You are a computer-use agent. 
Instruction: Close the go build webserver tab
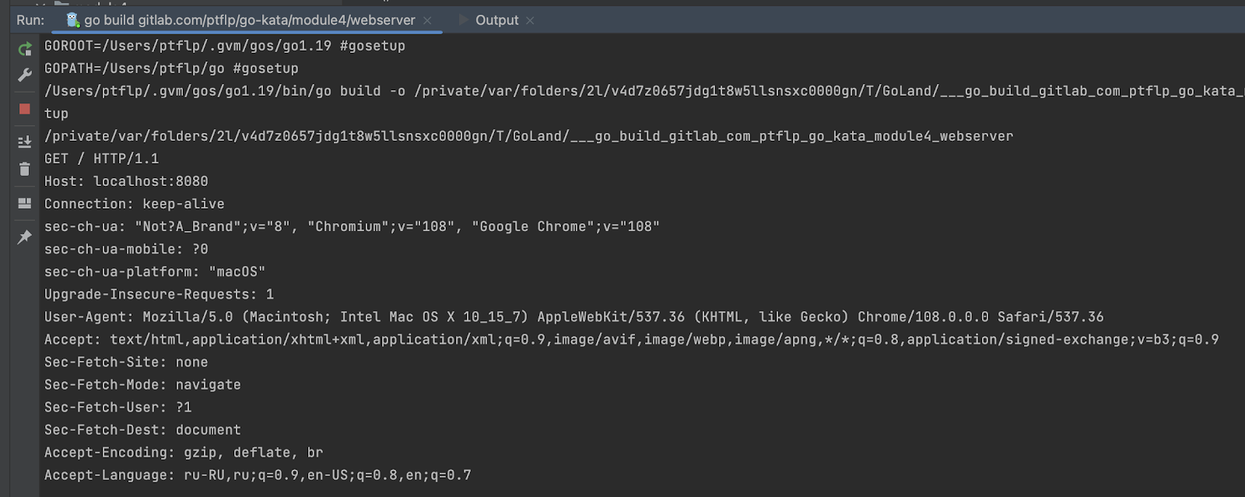[427, 20]
